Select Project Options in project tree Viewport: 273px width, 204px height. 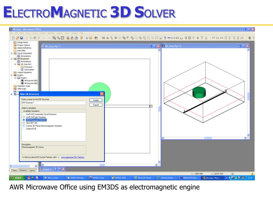click(23, 45)
